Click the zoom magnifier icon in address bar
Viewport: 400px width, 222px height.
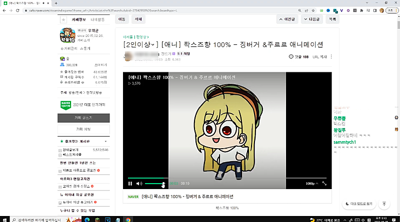[299, 10]
